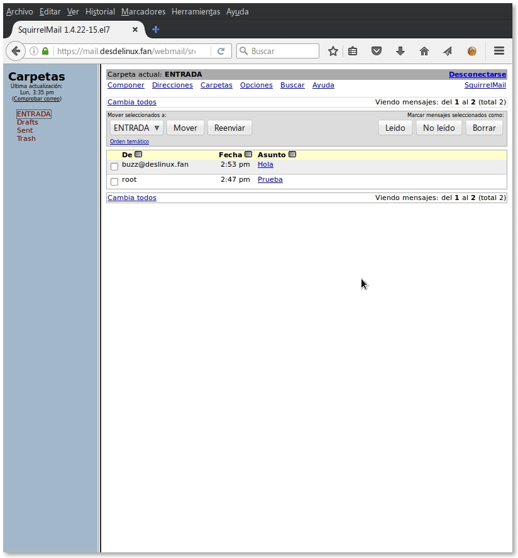Click the orange round extension icon
518x558 pixels.
pos(471,51)
